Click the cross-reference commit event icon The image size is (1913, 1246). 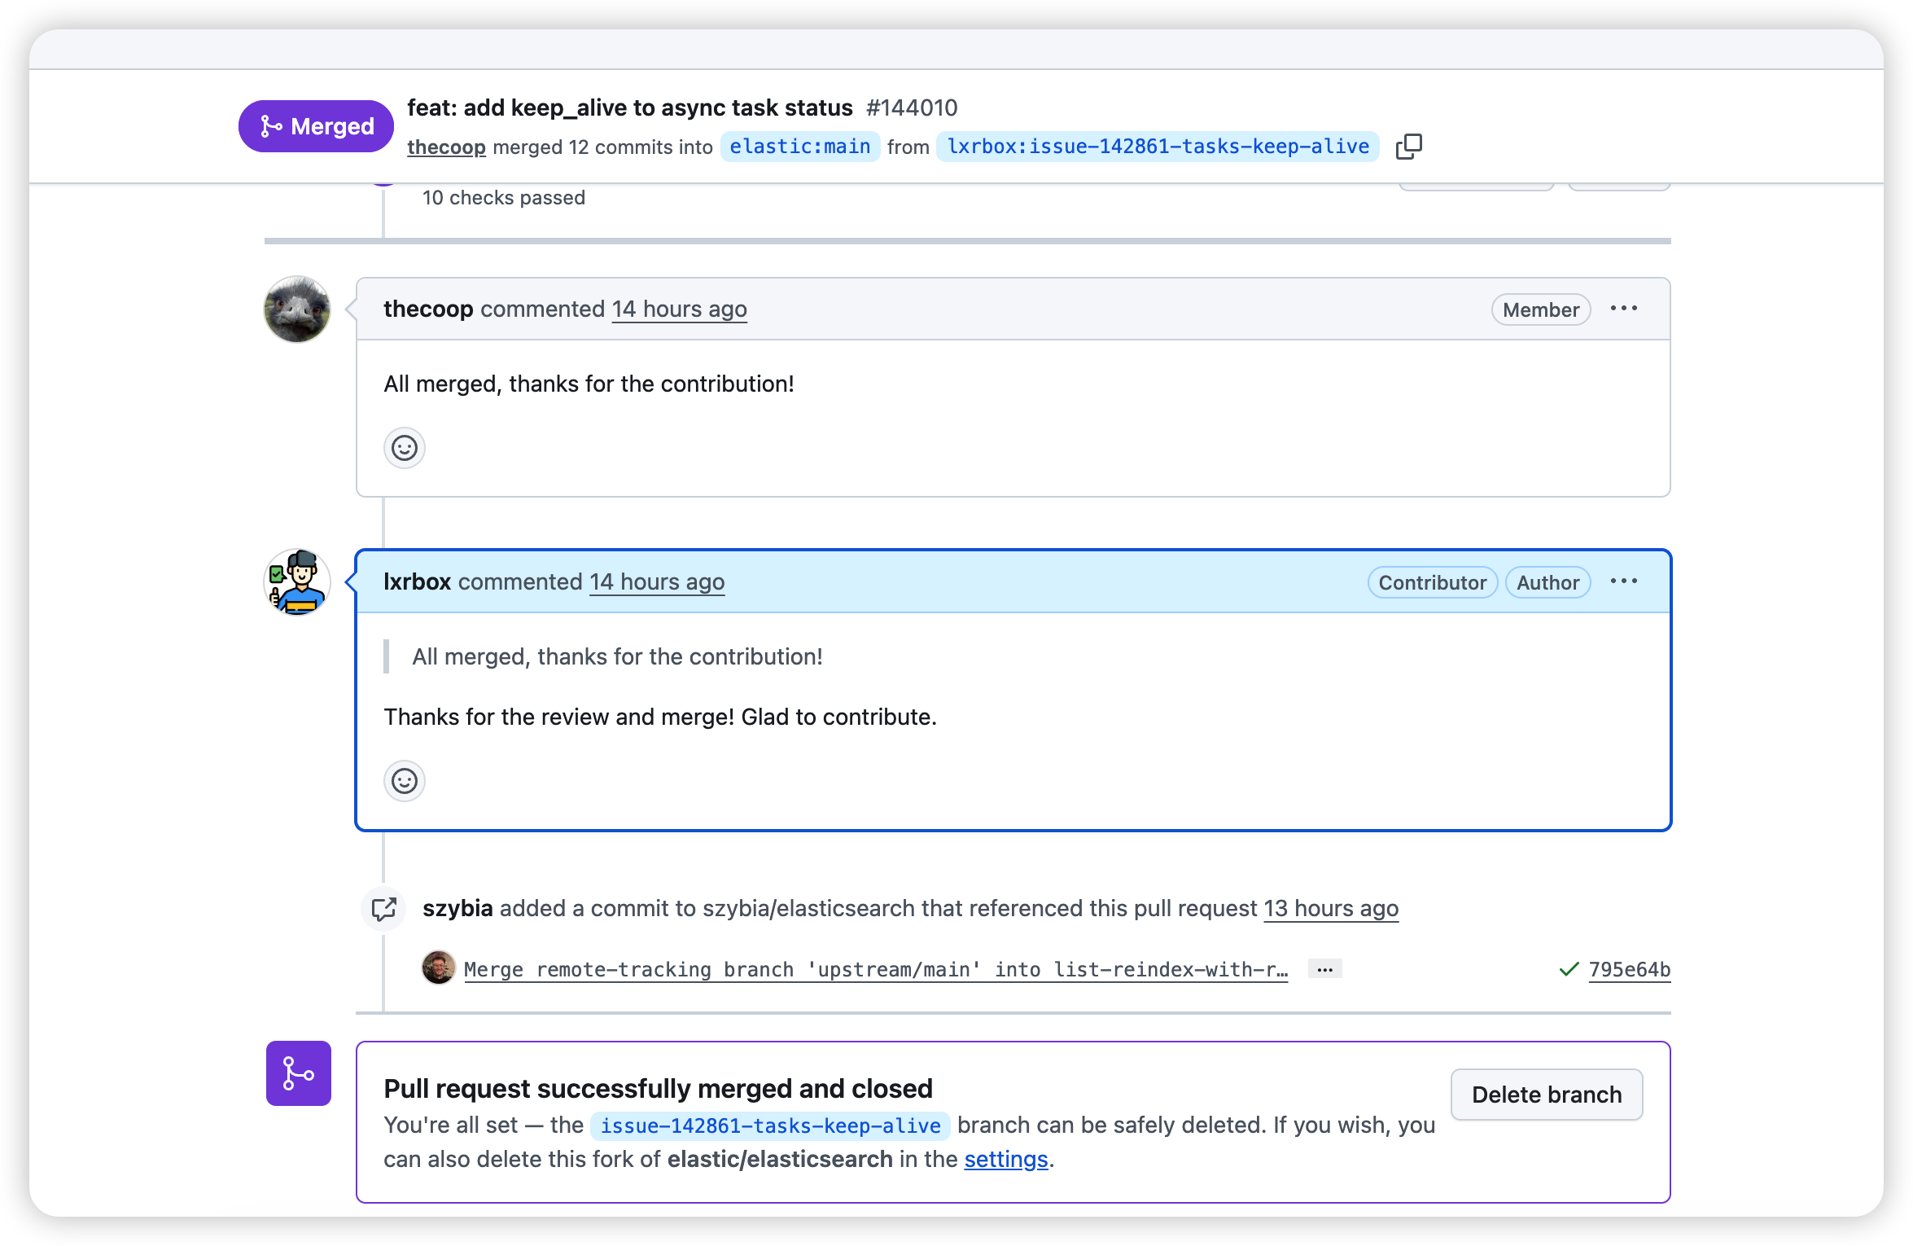coord(383,908)
